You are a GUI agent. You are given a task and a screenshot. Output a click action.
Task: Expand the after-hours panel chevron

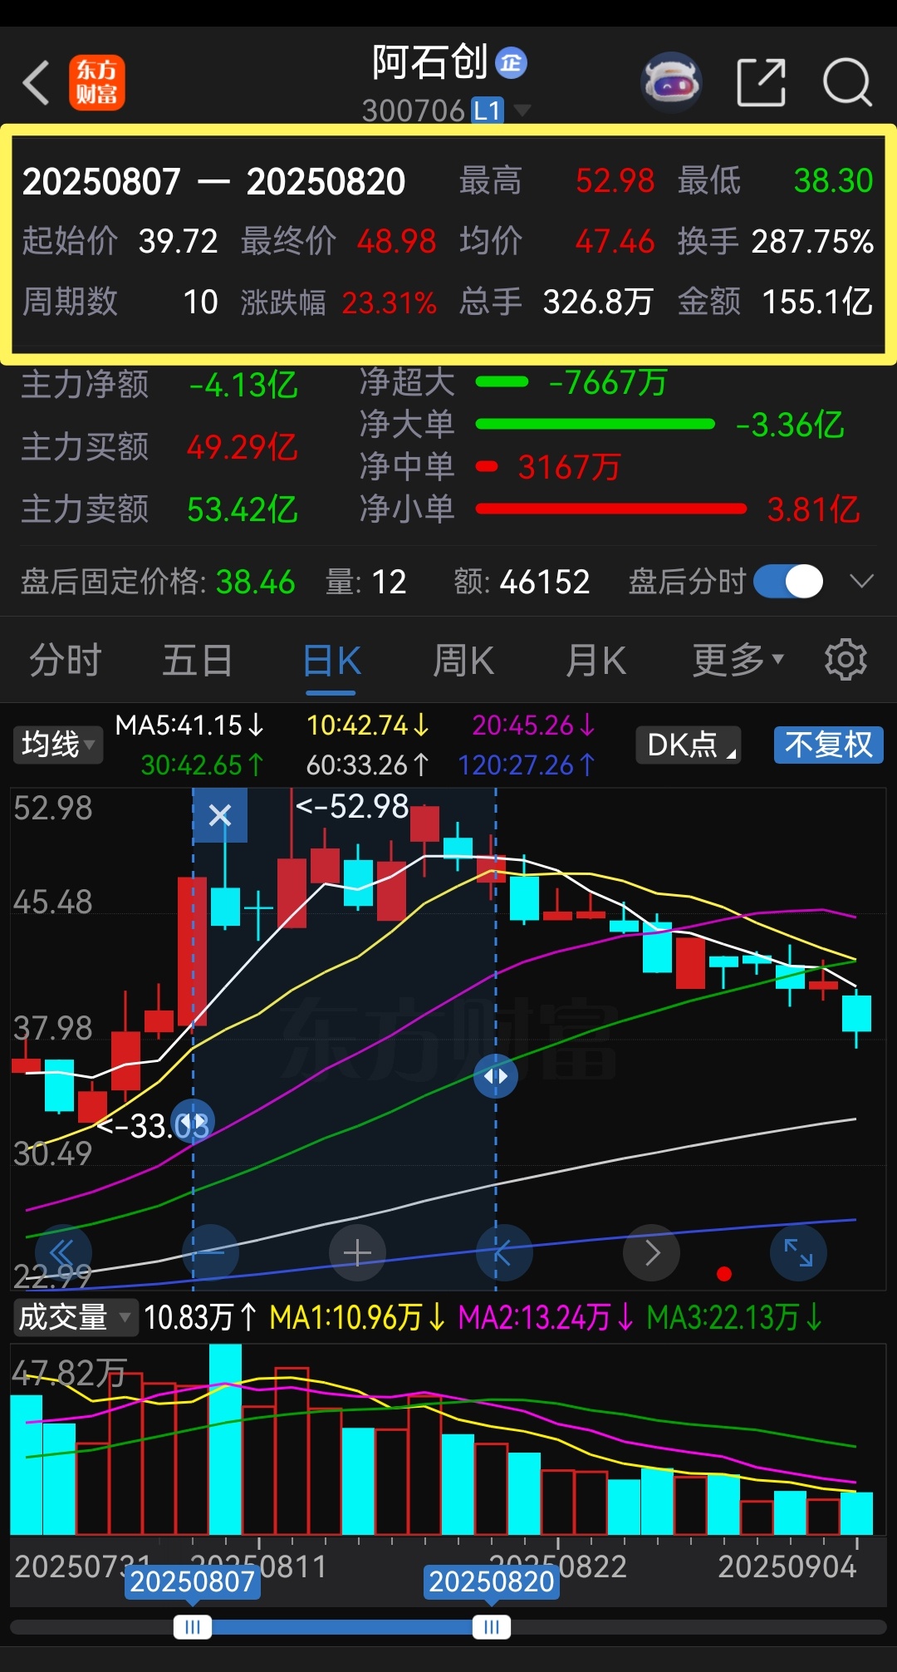pos(862,581)
